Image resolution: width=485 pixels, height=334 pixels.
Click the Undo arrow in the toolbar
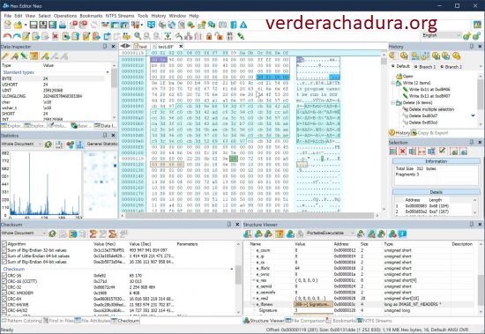tap(7, 36)
